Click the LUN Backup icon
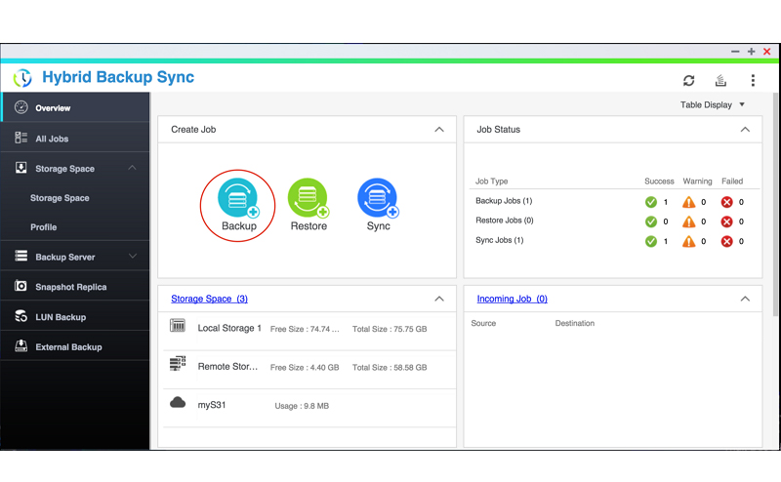The height and width of the screenshot is (482, 781). pos(21,316)
